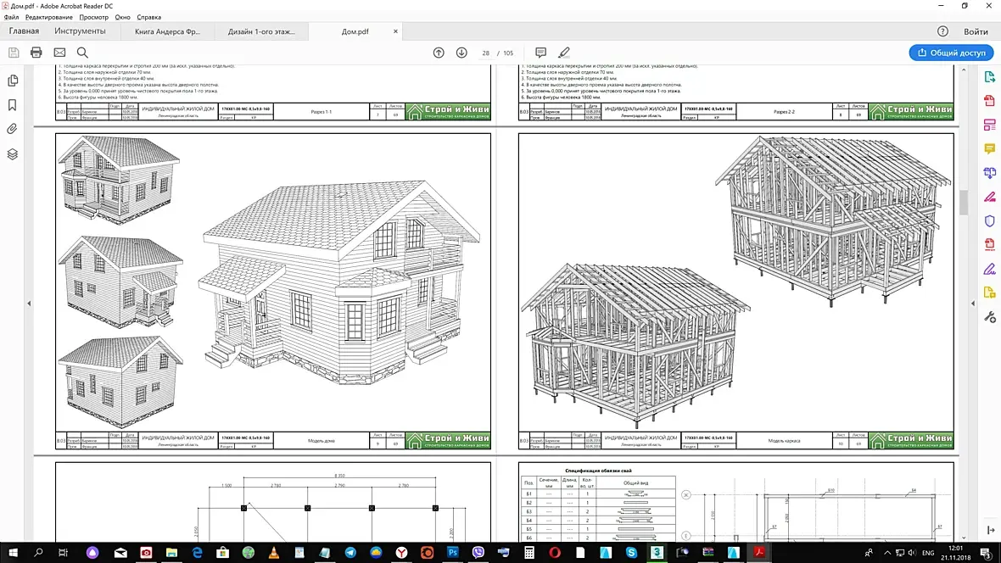The image size is (1001, 563).
Task: Open the Просмотр menu
Action: (x=93, y=17)
